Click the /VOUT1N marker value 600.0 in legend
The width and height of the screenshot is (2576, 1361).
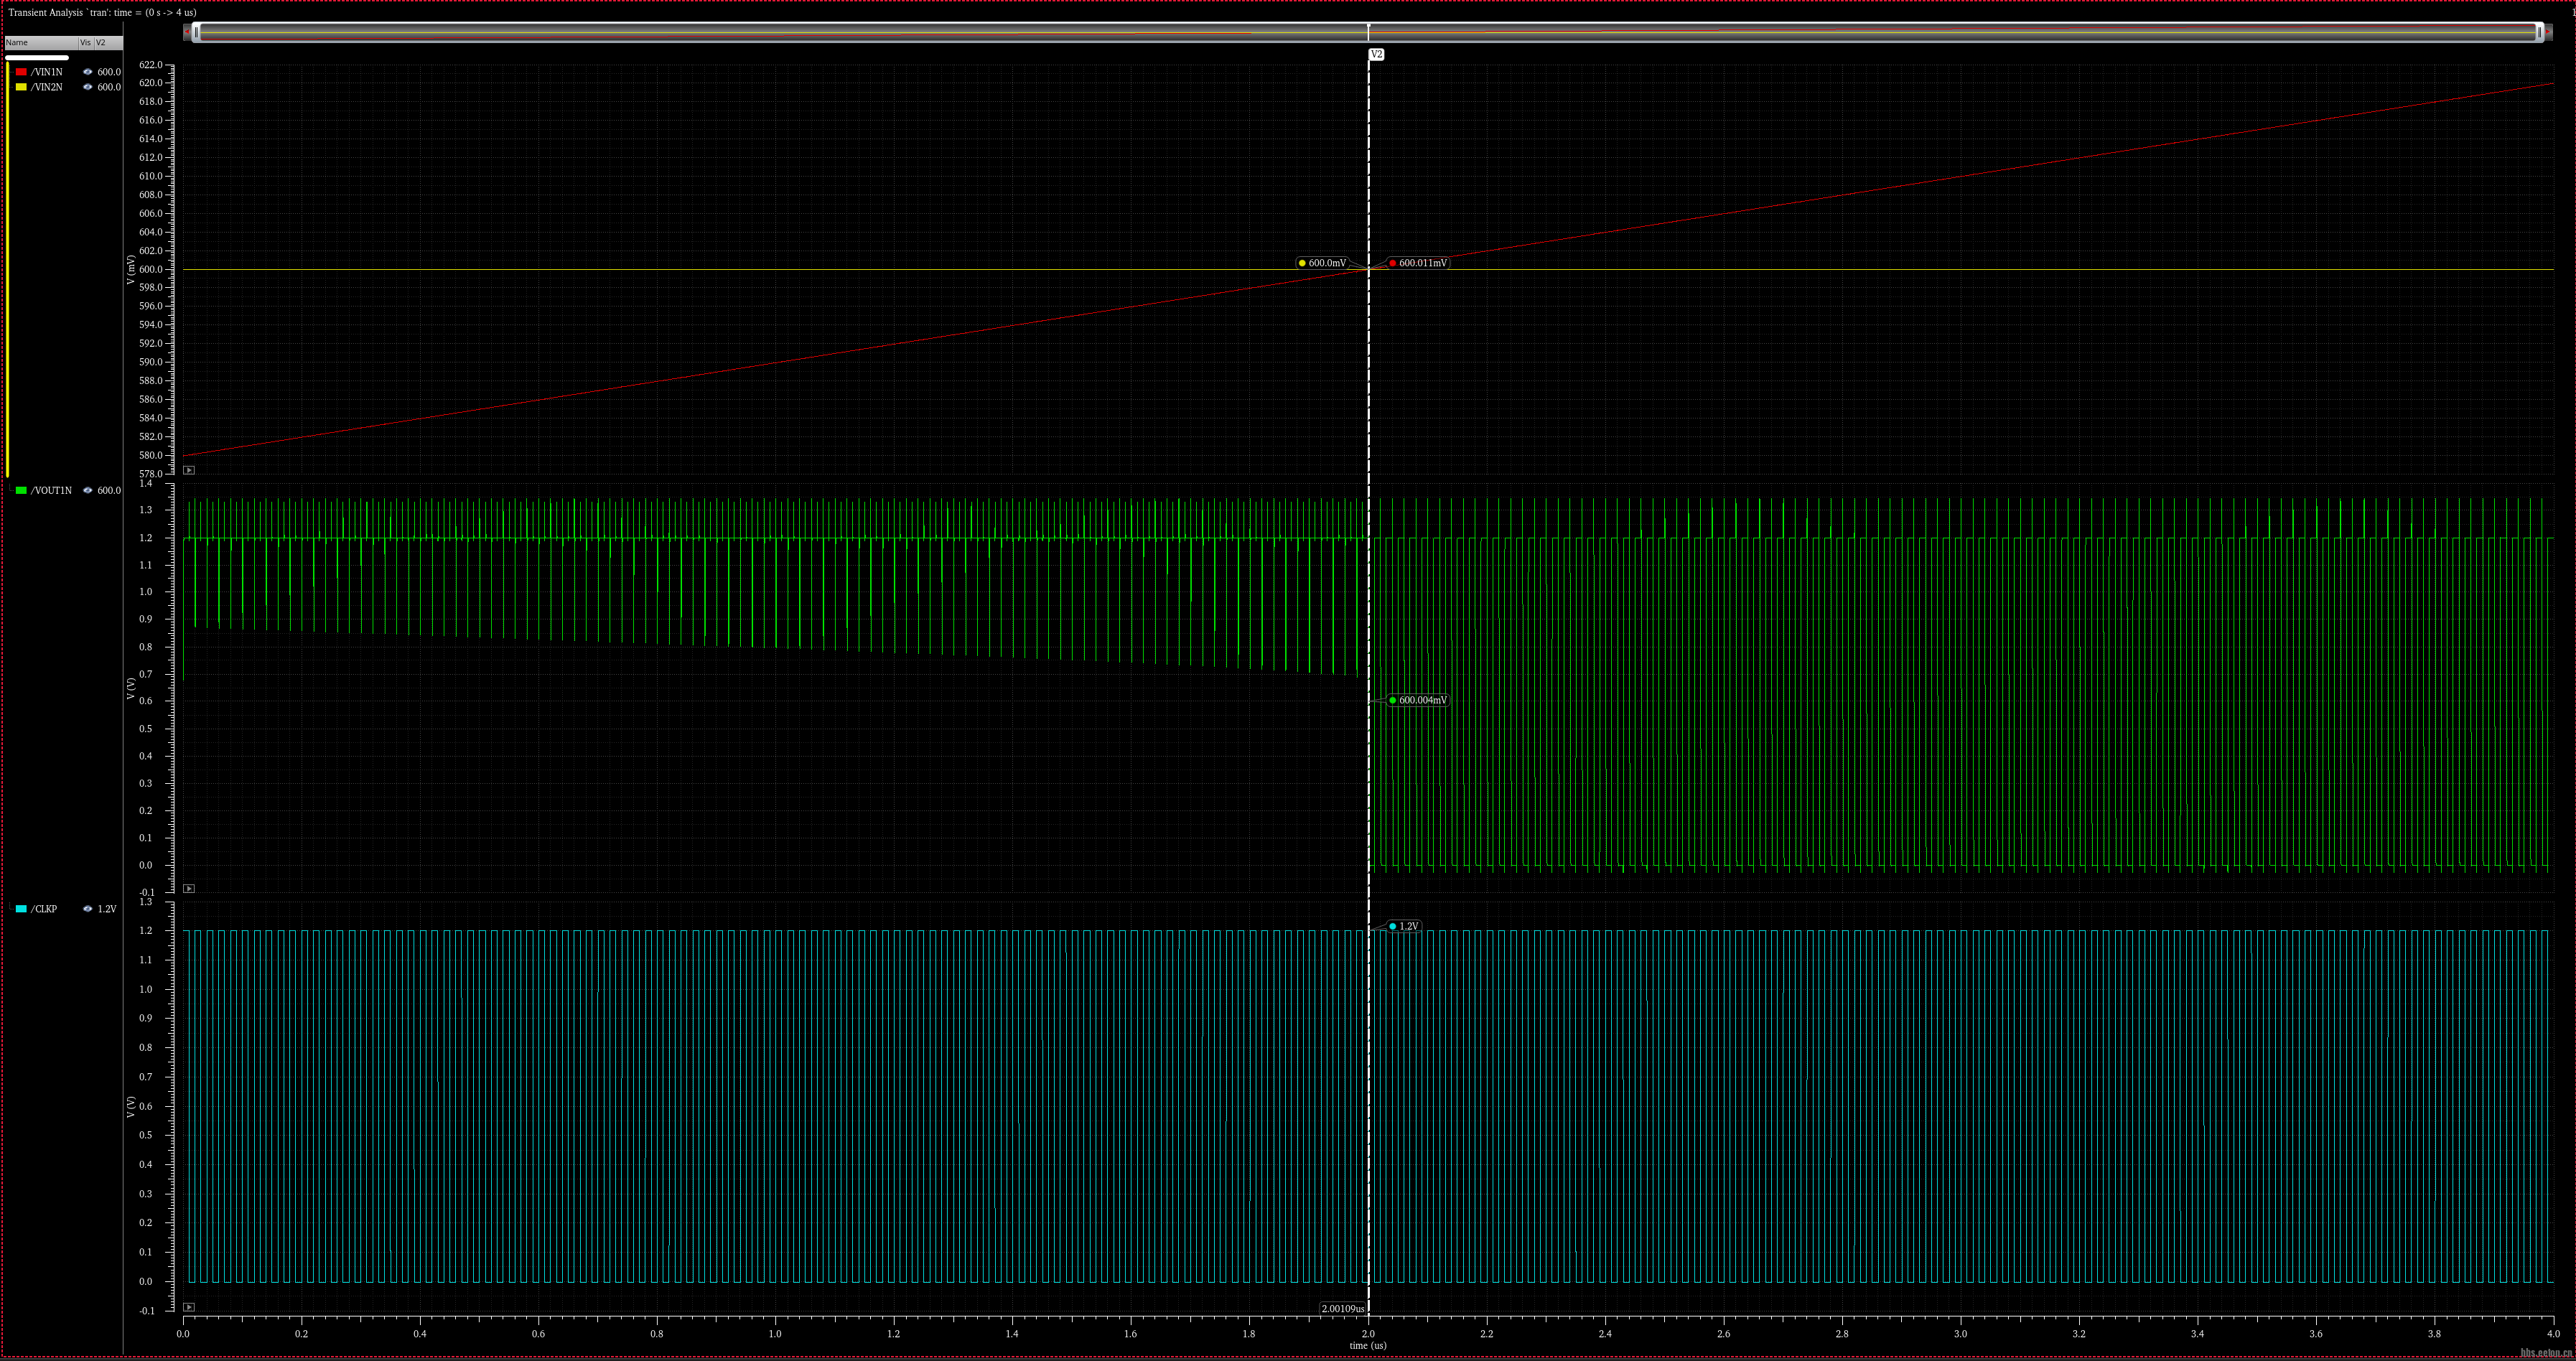(x=109, y=490)
